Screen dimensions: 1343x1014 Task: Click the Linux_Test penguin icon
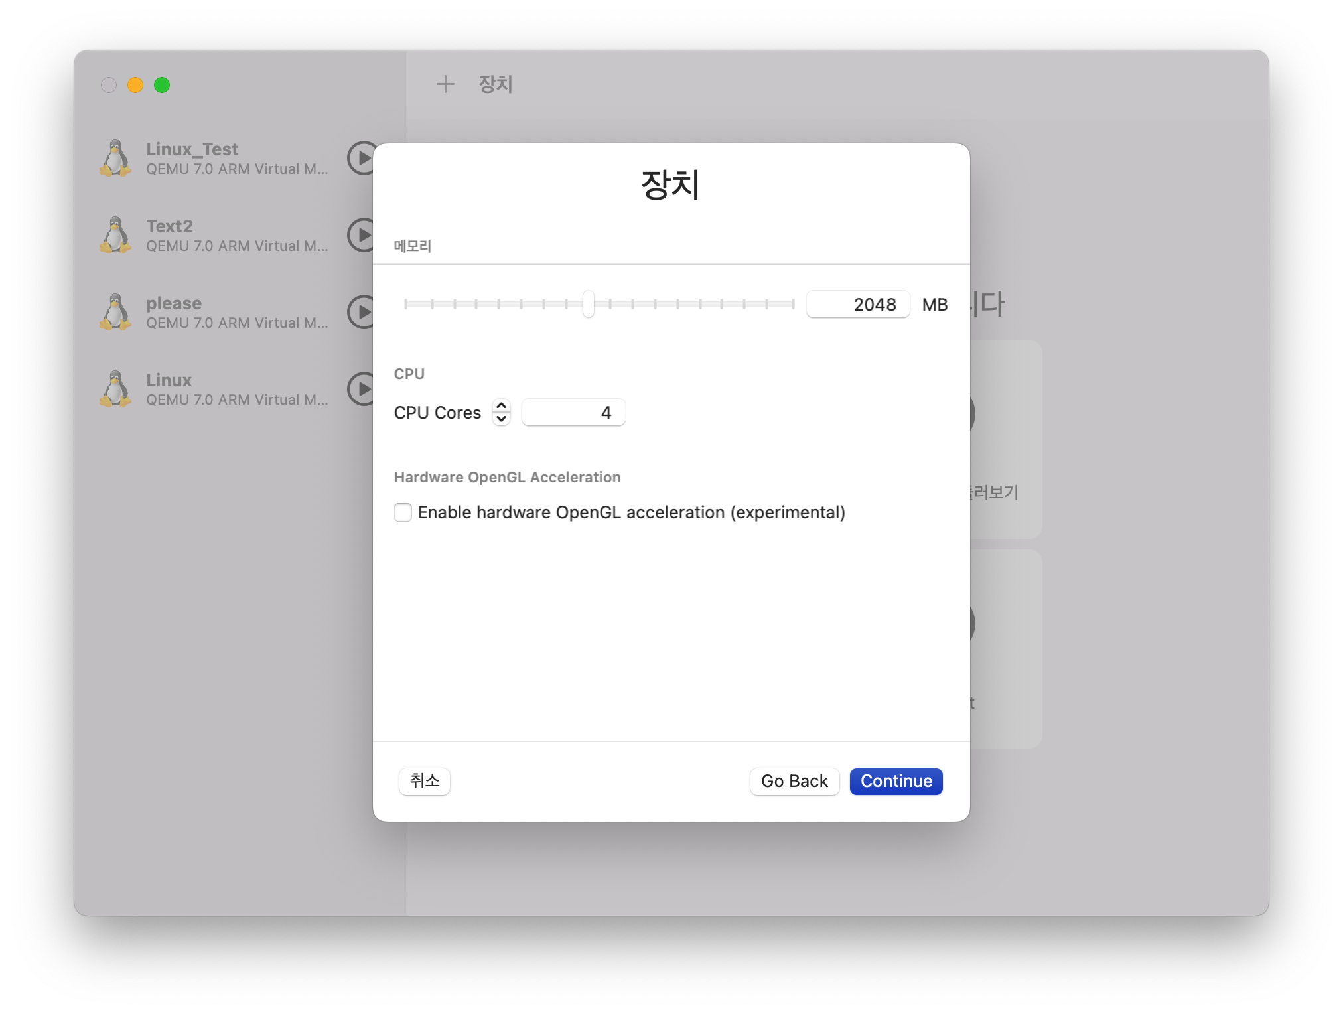coord(115,158)
